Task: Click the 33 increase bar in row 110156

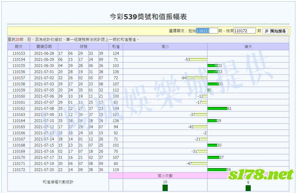Action: pos(213,72)
